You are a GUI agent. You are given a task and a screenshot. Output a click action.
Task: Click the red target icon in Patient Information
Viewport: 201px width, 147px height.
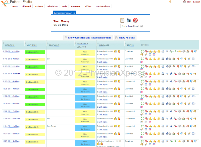pyautogui.click(x=135, y=20)
